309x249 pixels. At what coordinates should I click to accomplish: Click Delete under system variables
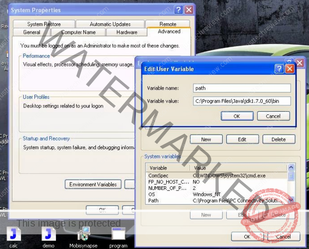tap(279, 215)
